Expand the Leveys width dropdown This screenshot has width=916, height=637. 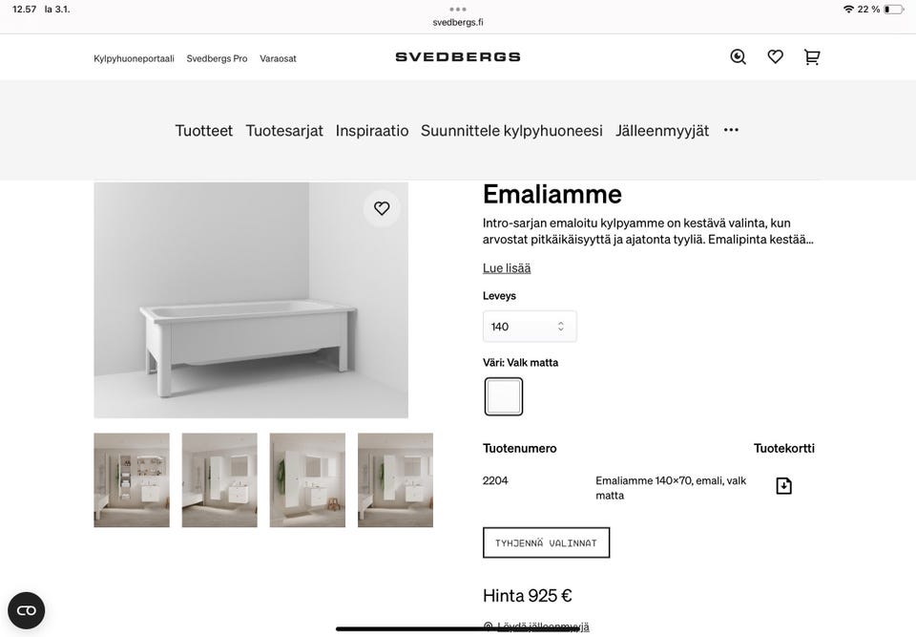pos(530,327)
